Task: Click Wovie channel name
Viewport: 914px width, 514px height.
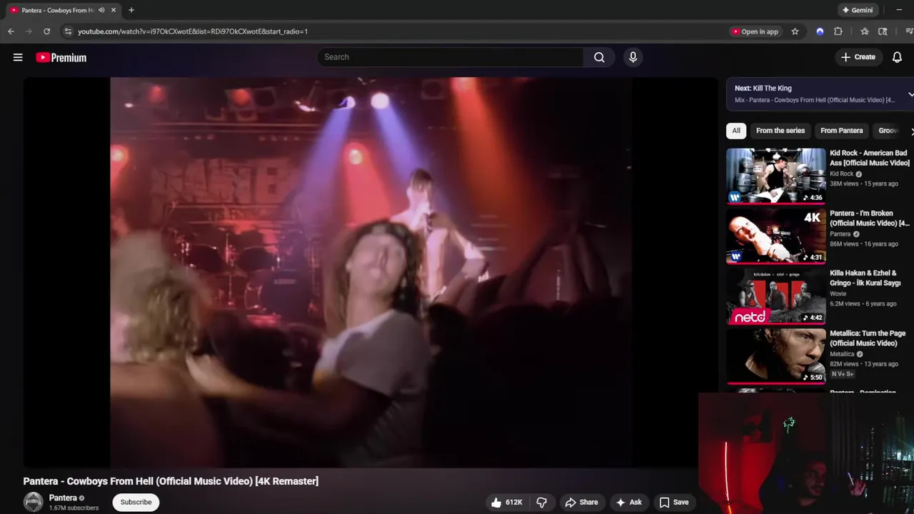Action: [838, 293]
